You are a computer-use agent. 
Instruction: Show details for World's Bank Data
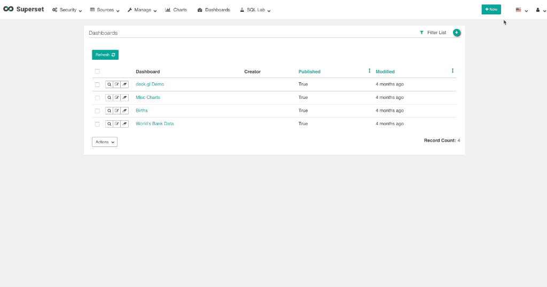tap(109, 124)
